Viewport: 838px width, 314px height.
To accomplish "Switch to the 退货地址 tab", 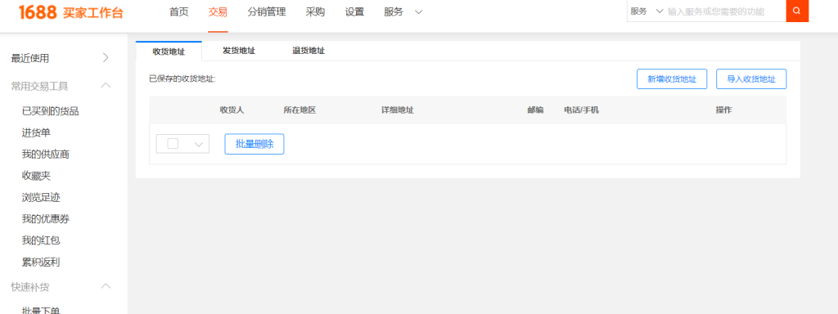I will point(309,51).
